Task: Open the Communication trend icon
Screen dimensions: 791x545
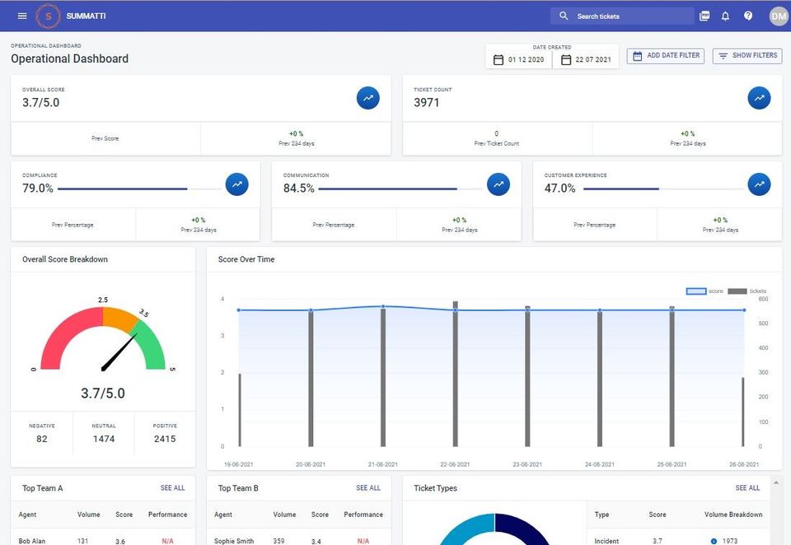Action: pyautogui.click(x=498, y=184)
